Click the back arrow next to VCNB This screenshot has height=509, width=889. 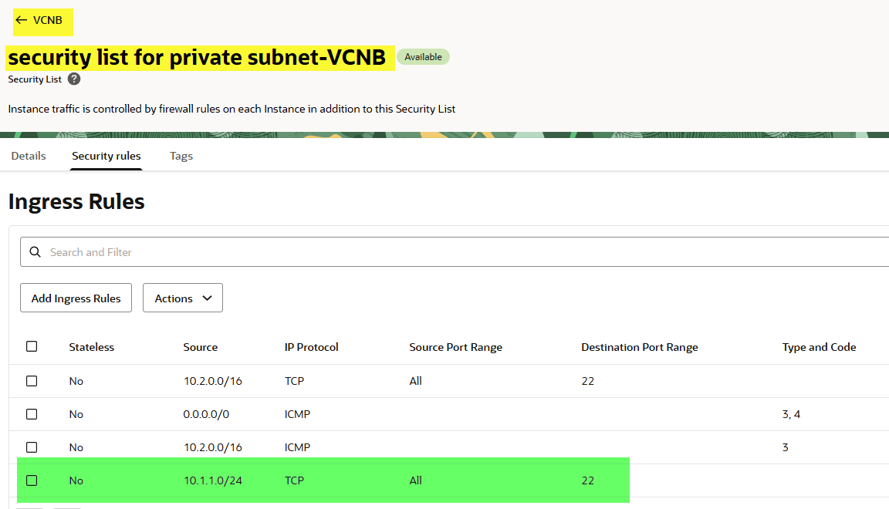[x=22, y=20]
